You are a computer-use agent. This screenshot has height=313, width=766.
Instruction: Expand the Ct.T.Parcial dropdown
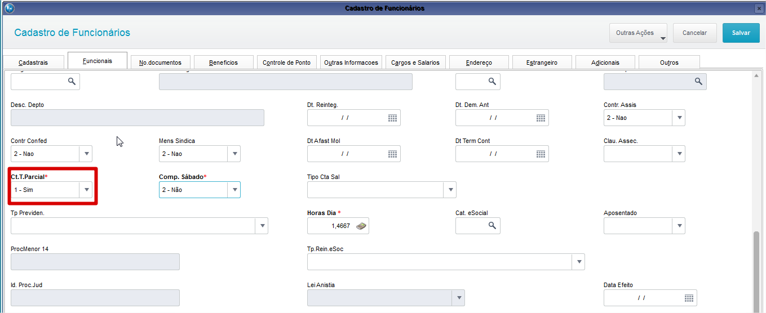pos(86,190)
